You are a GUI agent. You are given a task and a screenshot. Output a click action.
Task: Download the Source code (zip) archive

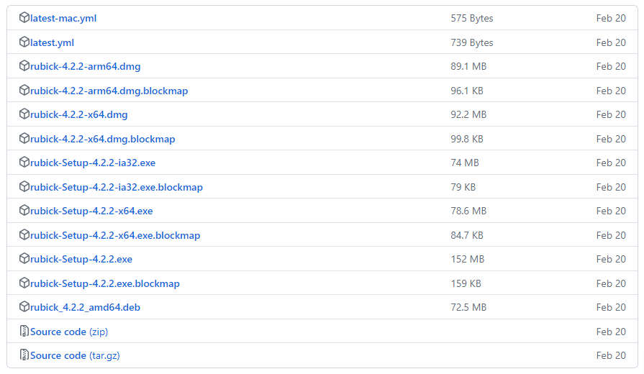click(69, 332)
